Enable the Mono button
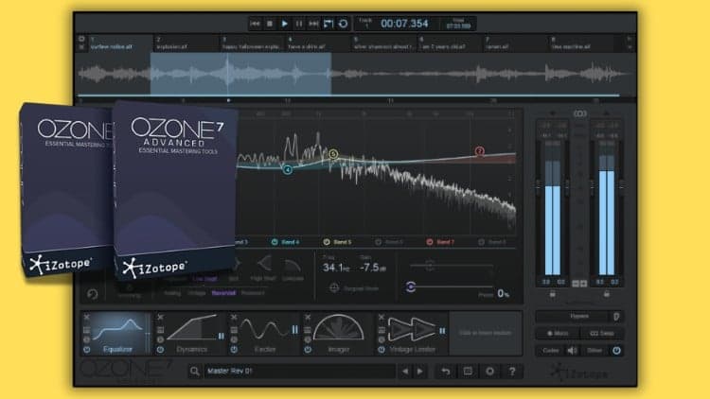 tap(558, 334)
